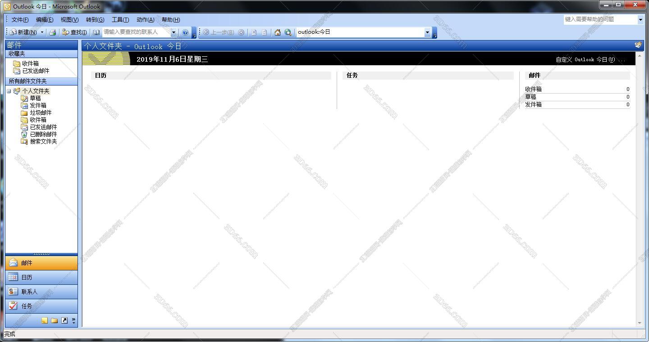Expand the outlook:今日 address dropdown

[427, 32]
